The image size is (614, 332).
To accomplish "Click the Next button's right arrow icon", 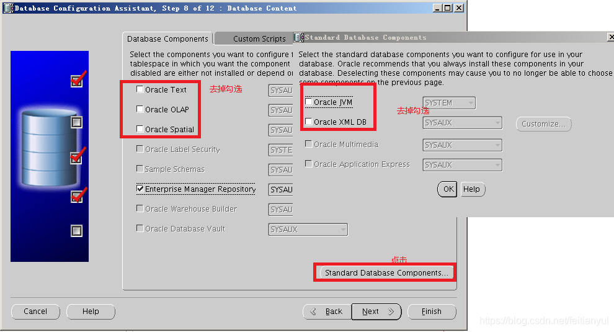I will 391,312.
